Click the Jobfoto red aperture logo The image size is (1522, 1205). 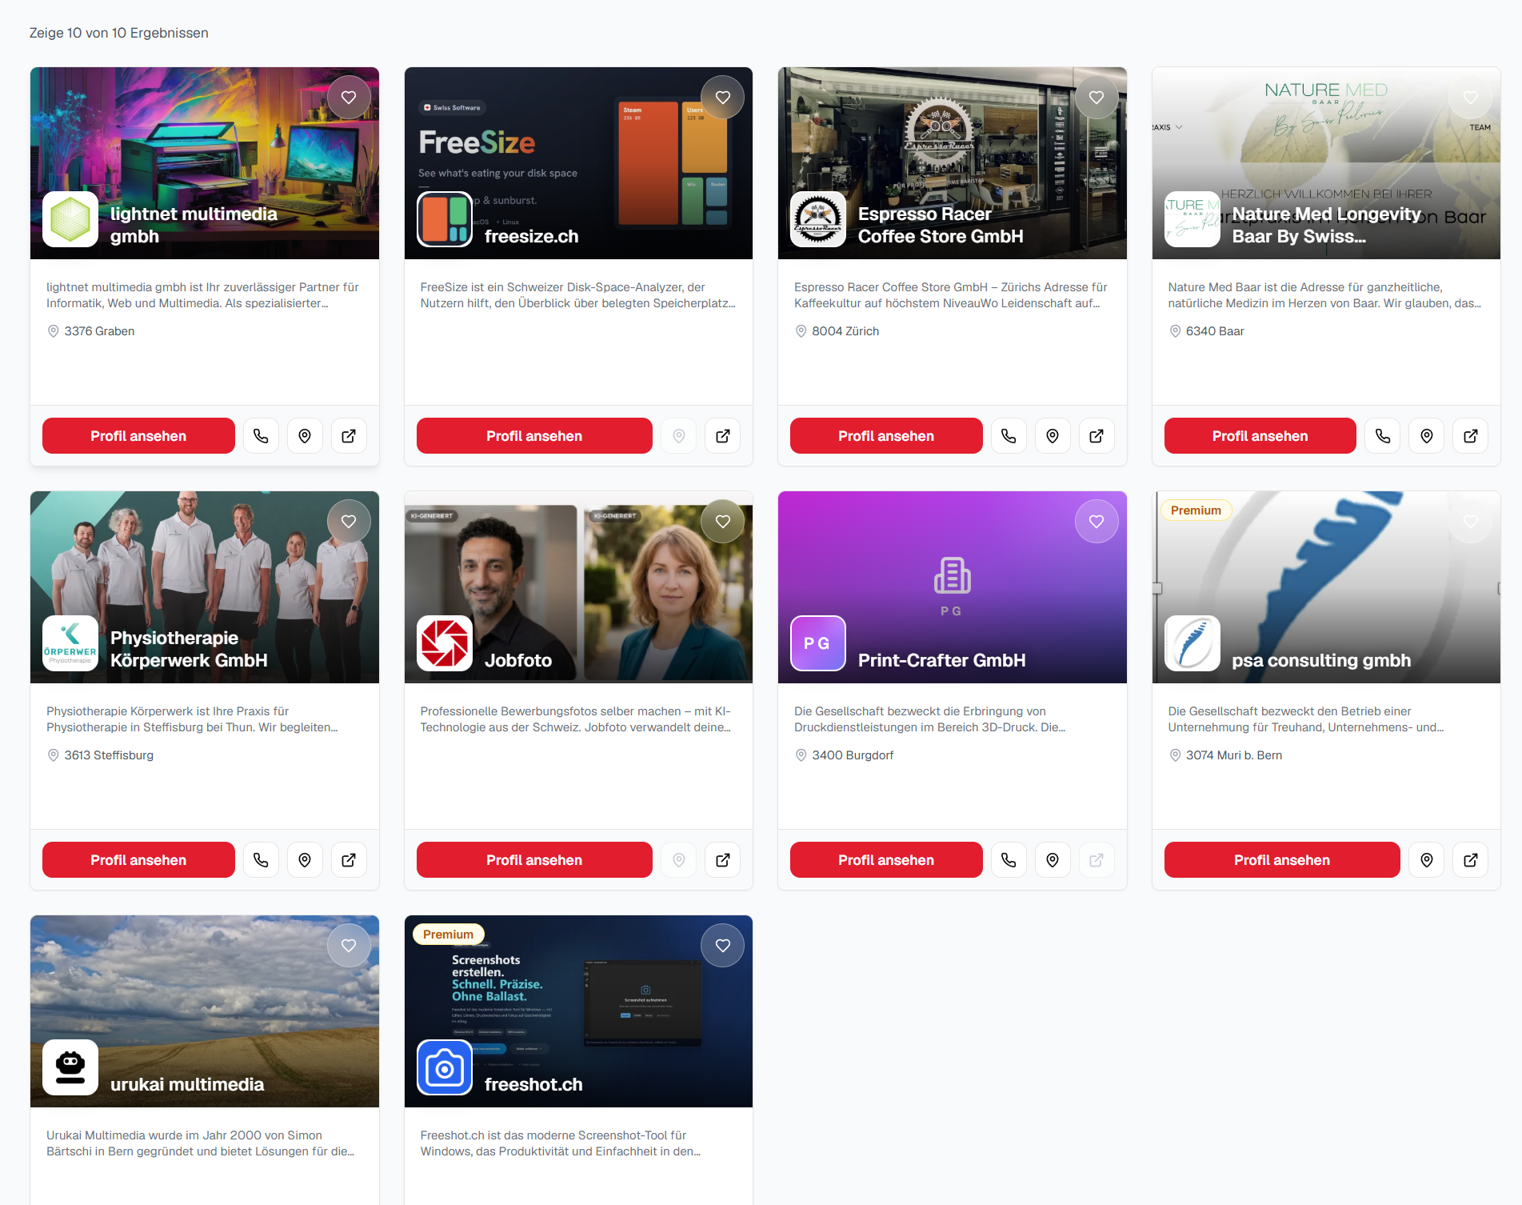point(445,643)
